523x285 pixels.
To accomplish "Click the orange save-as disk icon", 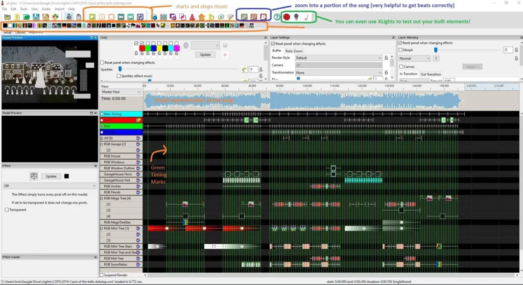I will [x=45, y=17].
